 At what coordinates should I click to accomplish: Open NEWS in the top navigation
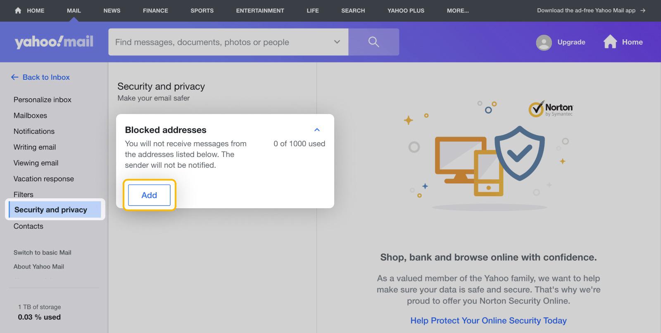pyautogui.click(x=112, y=10)
